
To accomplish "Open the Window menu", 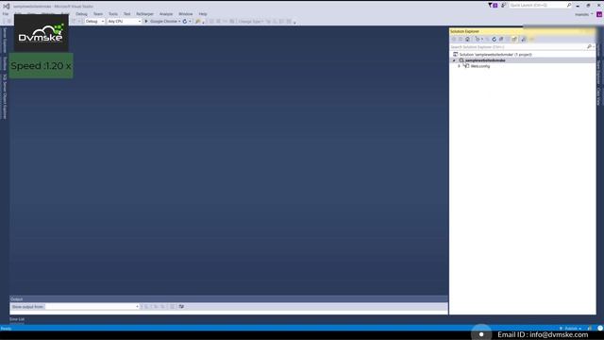I will point(185,14).
